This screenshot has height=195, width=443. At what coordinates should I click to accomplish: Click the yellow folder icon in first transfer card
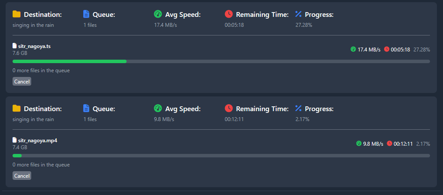coord(16,14)
